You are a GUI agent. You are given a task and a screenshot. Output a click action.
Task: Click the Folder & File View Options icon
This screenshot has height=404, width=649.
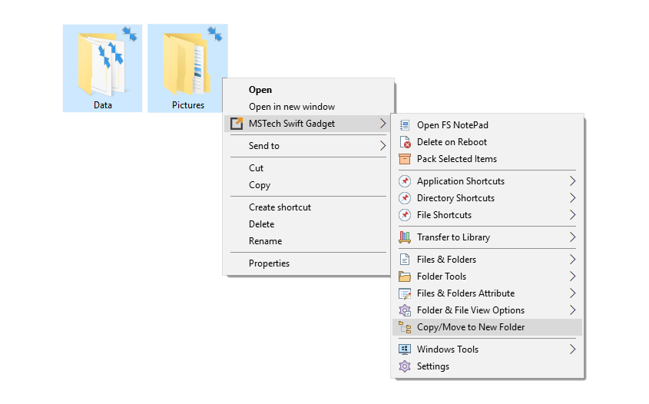[x=405, y=310]
